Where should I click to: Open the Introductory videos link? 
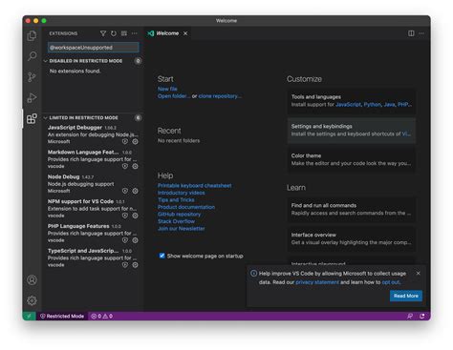(x=182, y=193)
